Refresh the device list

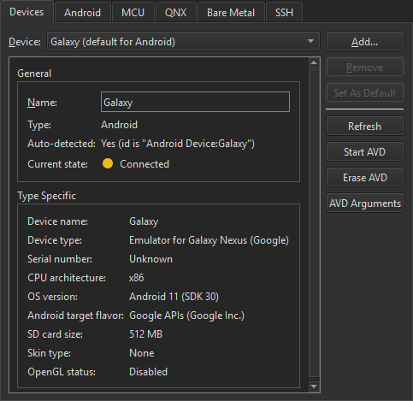coord(365,126)
